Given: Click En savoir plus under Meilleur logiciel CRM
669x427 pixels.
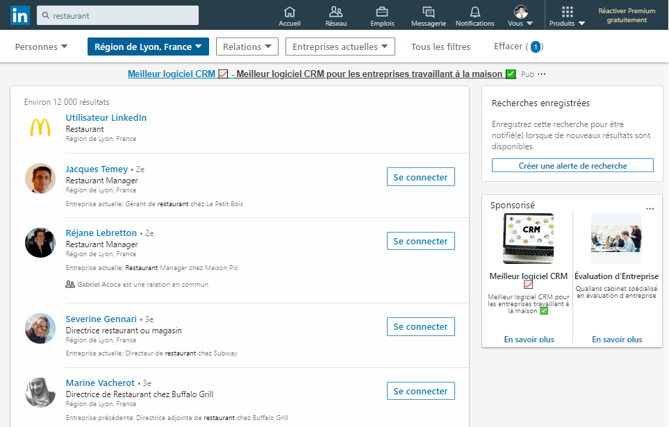Looking at the screenshot, I should [x=529, y=339].
